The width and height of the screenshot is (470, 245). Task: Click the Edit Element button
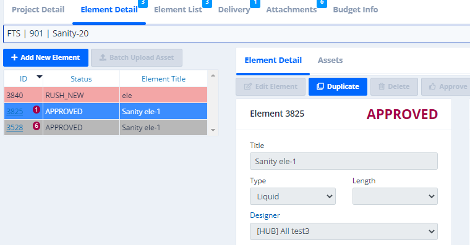(271, 87)
